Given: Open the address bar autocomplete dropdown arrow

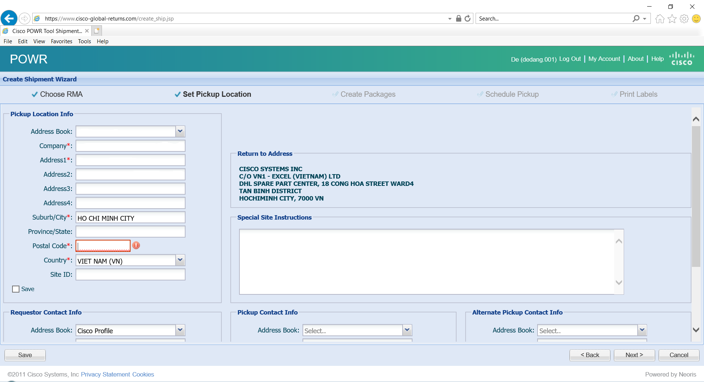Looking at the screenshot, I should (x=450, y=19).
